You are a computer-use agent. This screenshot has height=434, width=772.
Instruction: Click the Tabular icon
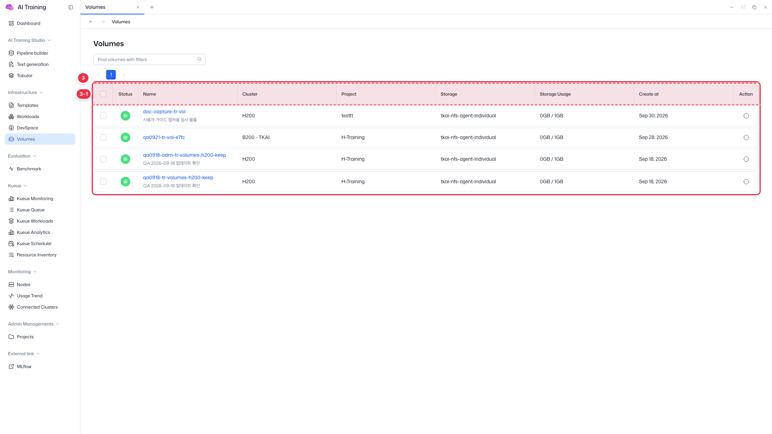[x=11, y=76]
